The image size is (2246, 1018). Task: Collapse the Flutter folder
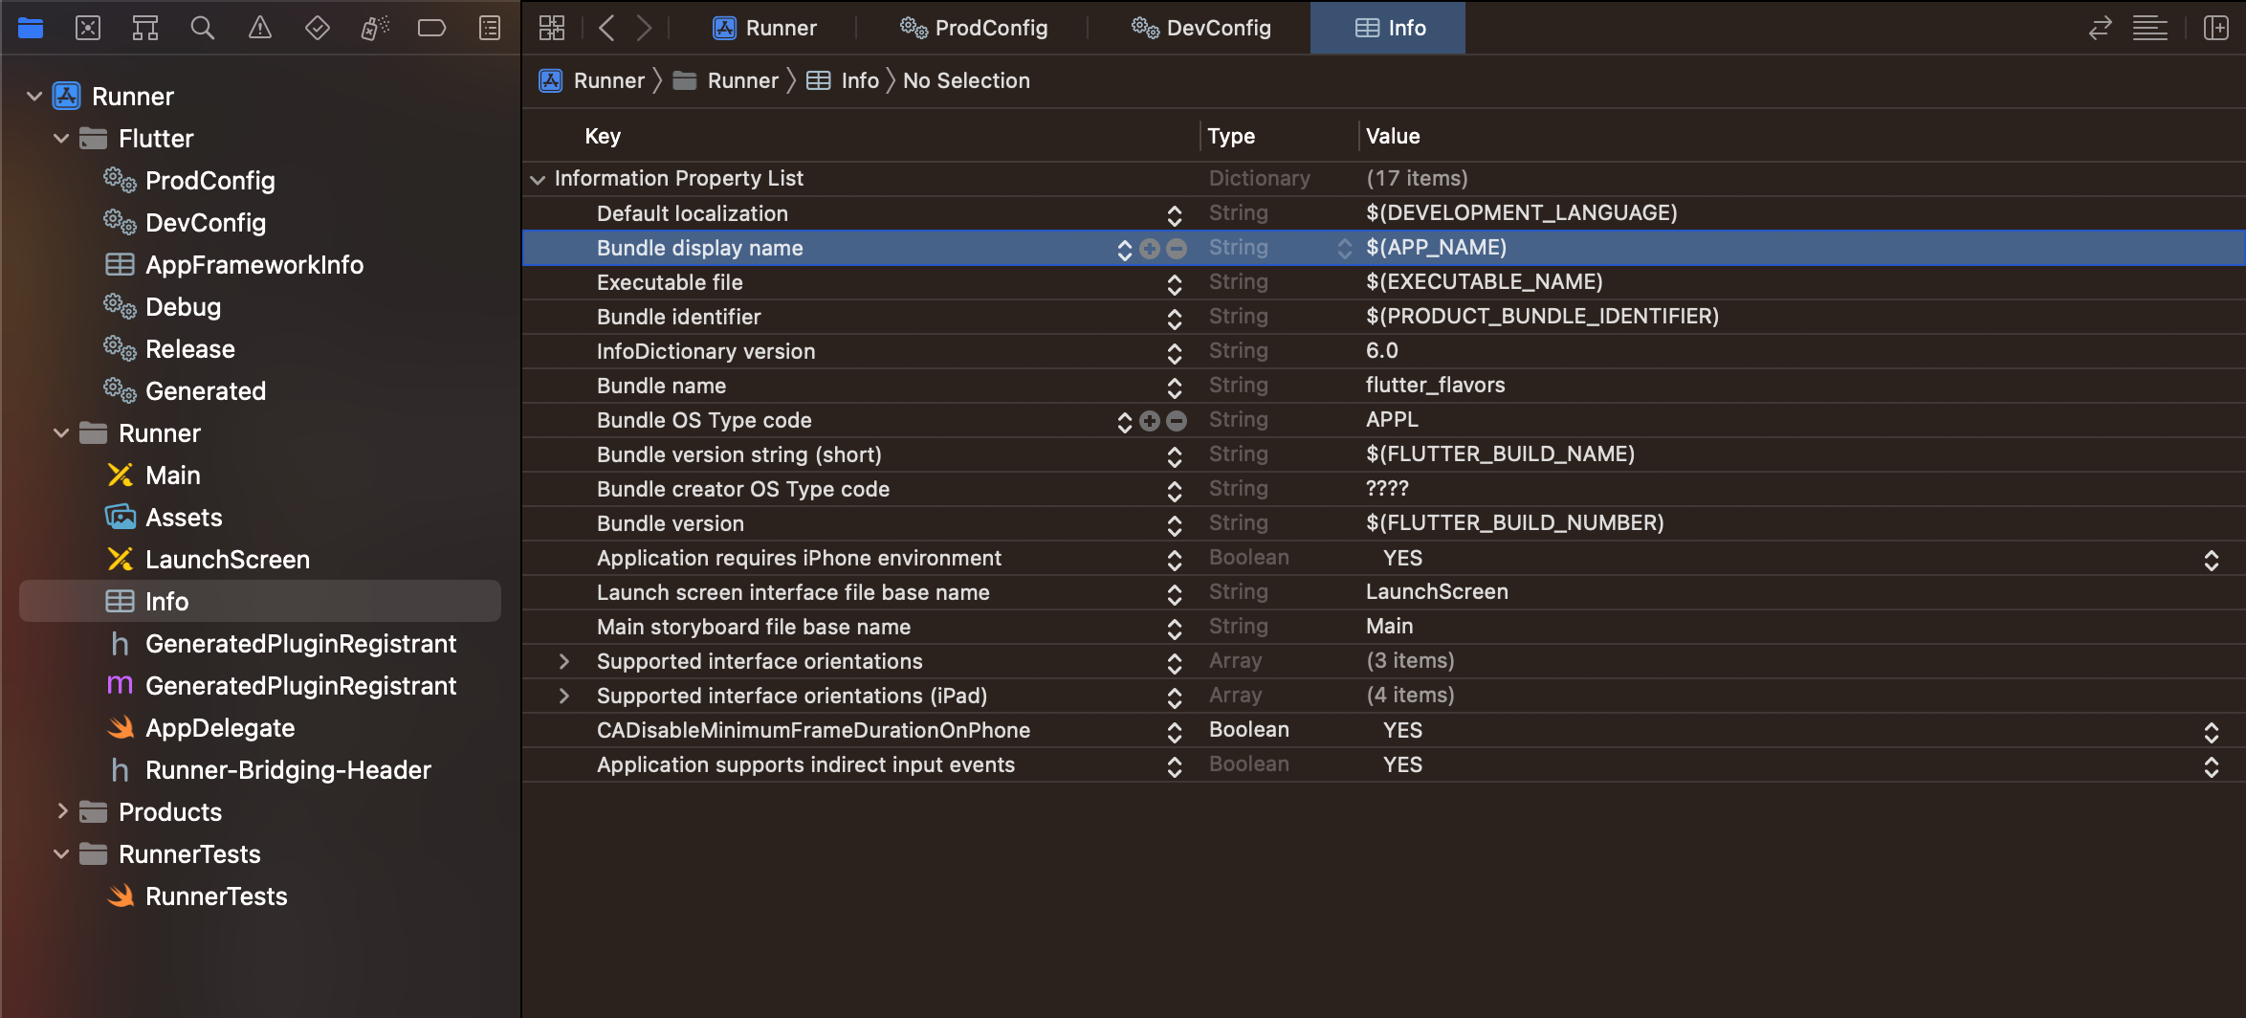[61, 138]
